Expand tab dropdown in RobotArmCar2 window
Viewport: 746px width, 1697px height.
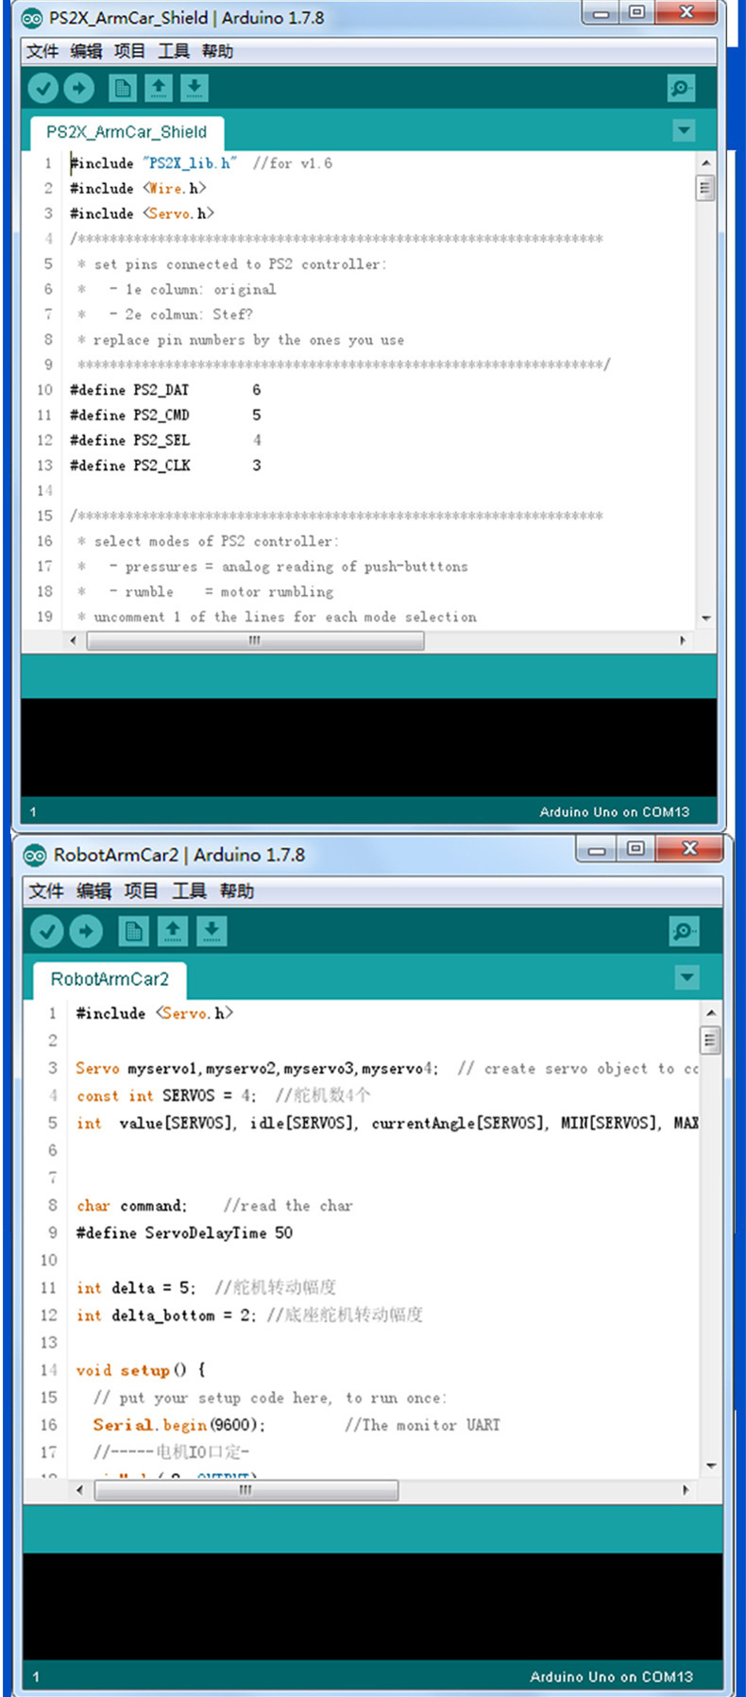687,977
